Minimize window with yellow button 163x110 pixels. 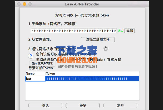coord(24,4)
